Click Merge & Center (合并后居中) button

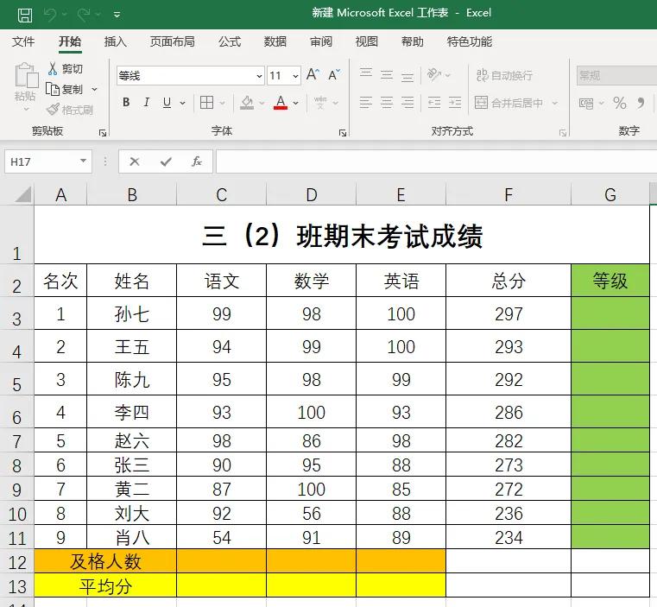tap(509, 102)
